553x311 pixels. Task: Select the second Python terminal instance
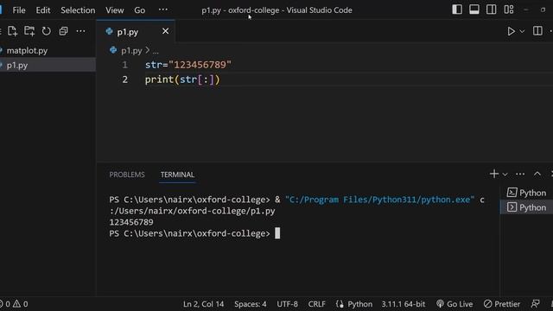[526, 207]
